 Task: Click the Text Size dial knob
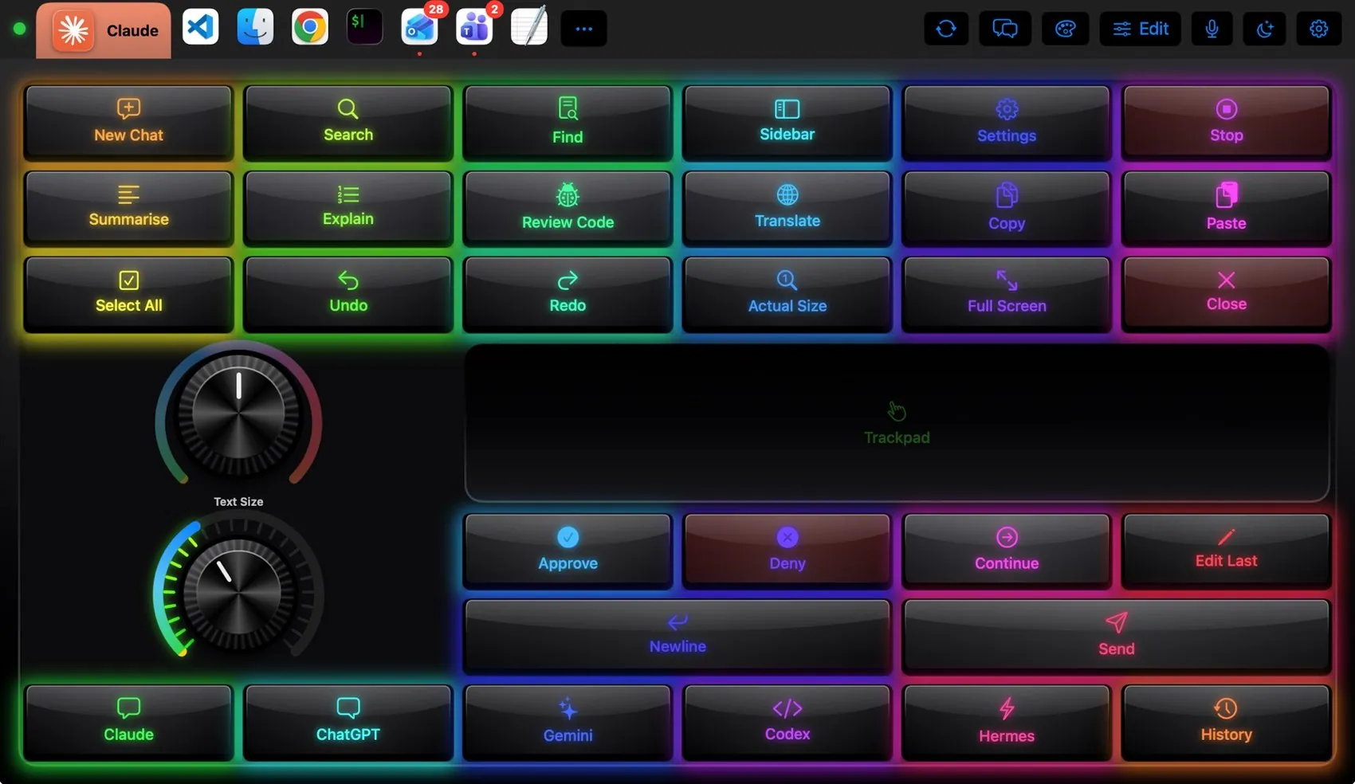[238, 594]
